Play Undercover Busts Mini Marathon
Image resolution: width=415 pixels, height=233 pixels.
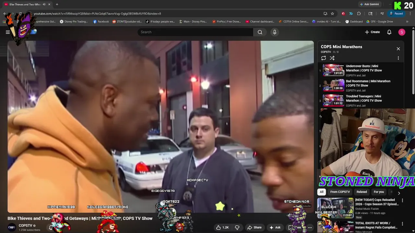tap(364, 68)
